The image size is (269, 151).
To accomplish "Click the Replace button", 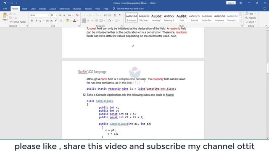I will (251, 18).
